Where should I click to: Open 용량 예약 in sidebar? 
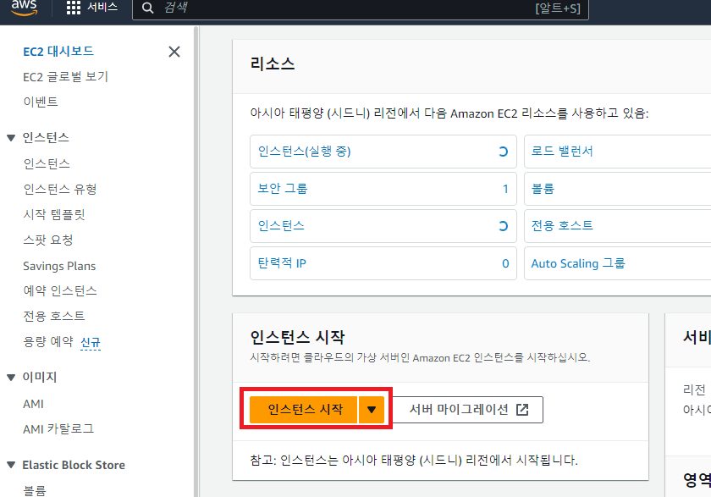(x=48, y=341)
